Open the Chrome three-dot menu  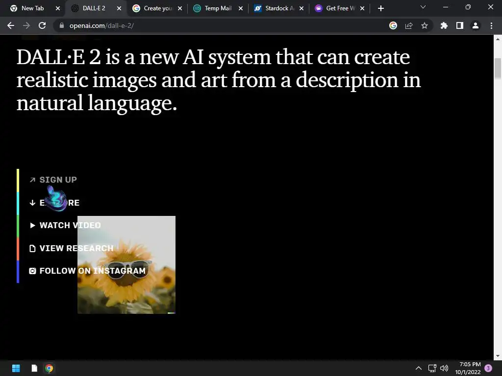[491, 25]
